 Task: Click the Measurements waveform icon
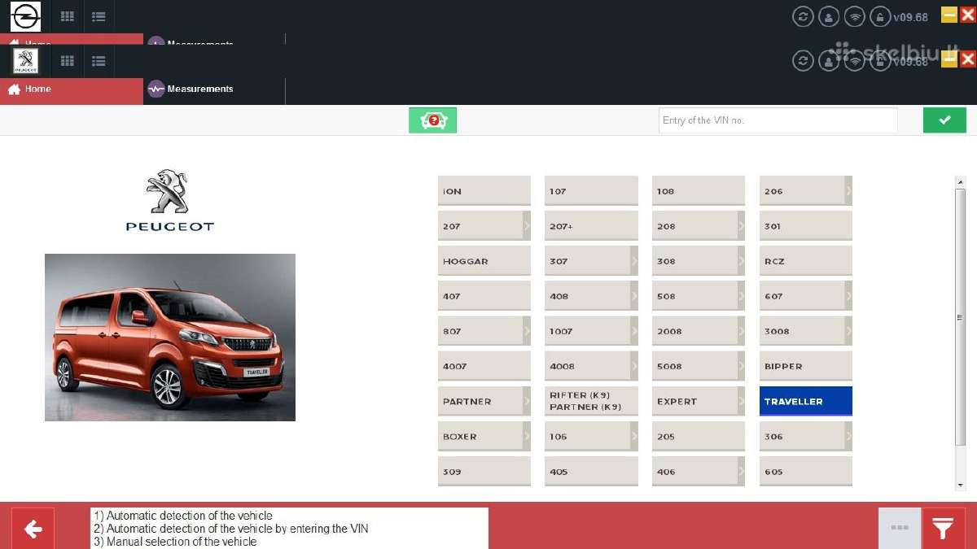click(x=156, y=89)
